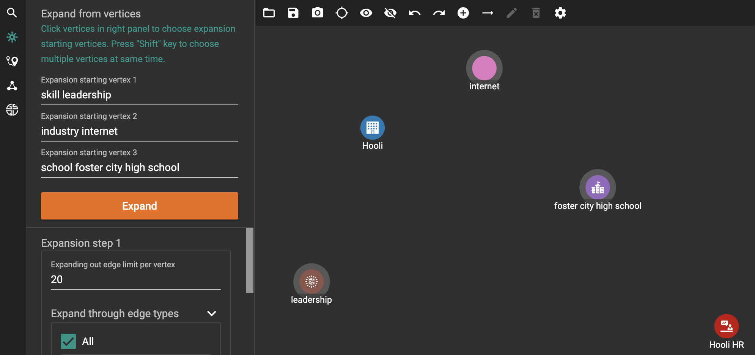The width and height of the screenshot is (755, 355).
Task: Select the Hooli company vertex
Action: (x=372, y=128)
